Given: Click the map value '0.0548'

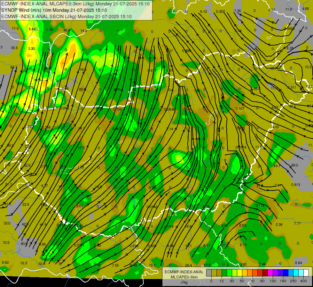Looking at the screenshot, I should (x=169, y=109).
